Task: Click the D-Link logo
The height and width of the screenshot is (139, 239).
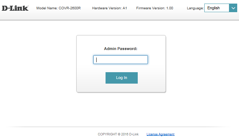Action: 15,8
